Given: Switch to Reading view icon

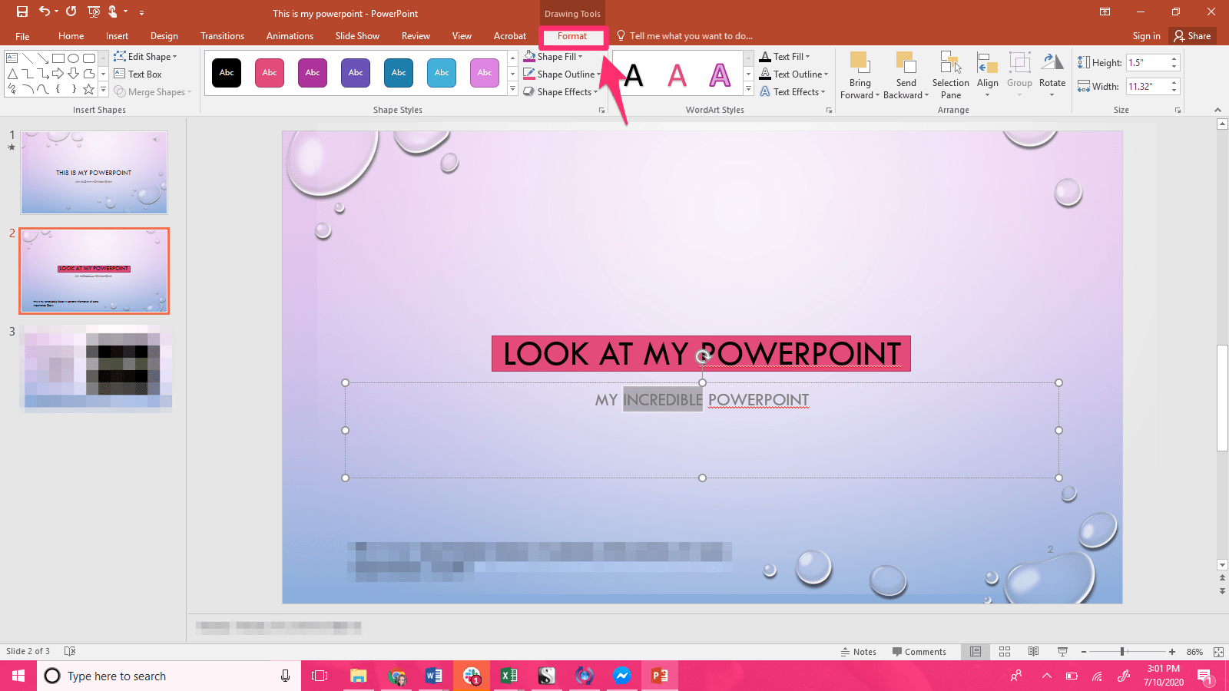Looking at the screenshot, I should click(1033, 652).
